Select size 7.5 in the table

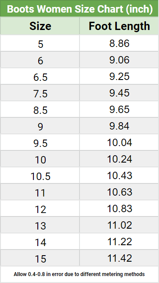pyautogui.click(x=40, y=93)
